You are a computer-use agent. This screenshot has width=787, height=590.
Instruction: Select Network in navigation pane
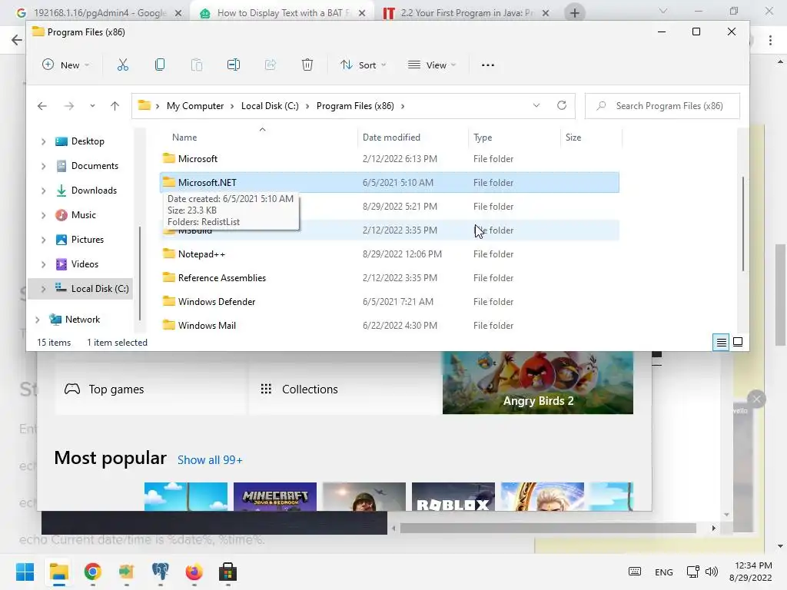[82, 319]
